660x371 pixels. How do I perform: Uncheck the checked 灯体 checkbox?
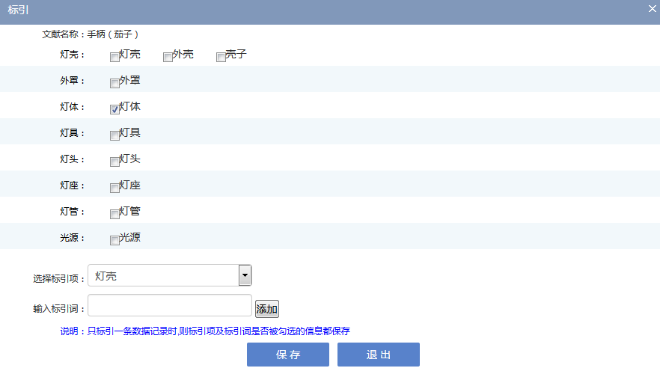[114, 109]
